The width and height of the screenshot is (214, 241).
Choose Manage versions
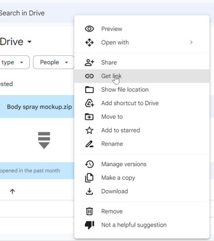click(142, 164)
